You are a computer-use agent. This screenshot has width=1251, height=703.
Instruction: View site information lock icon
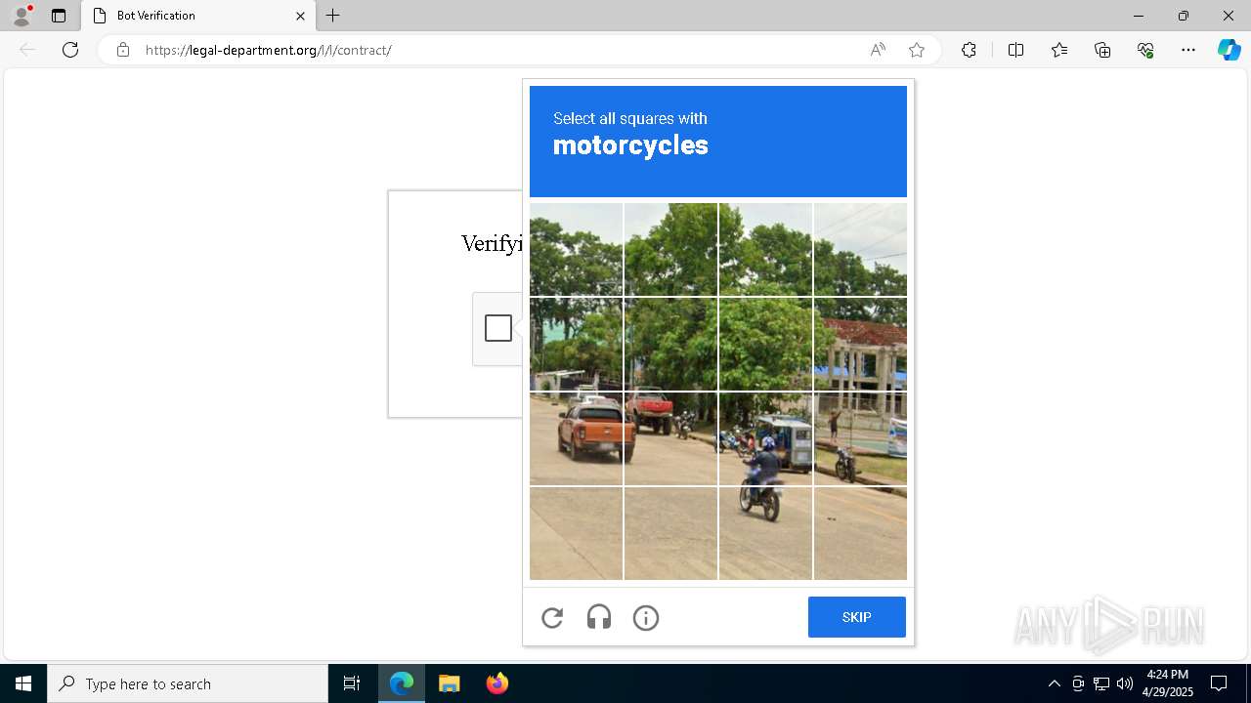tap(123, 50)
